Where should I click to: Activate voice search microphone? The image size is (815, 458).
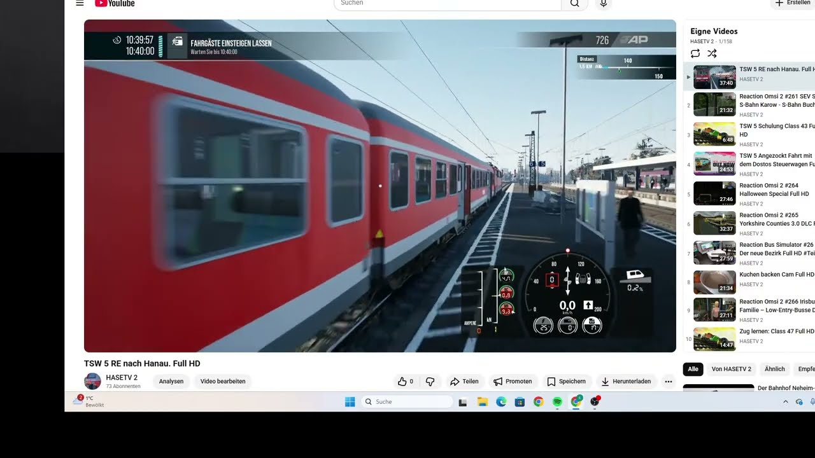pos(604,3)
